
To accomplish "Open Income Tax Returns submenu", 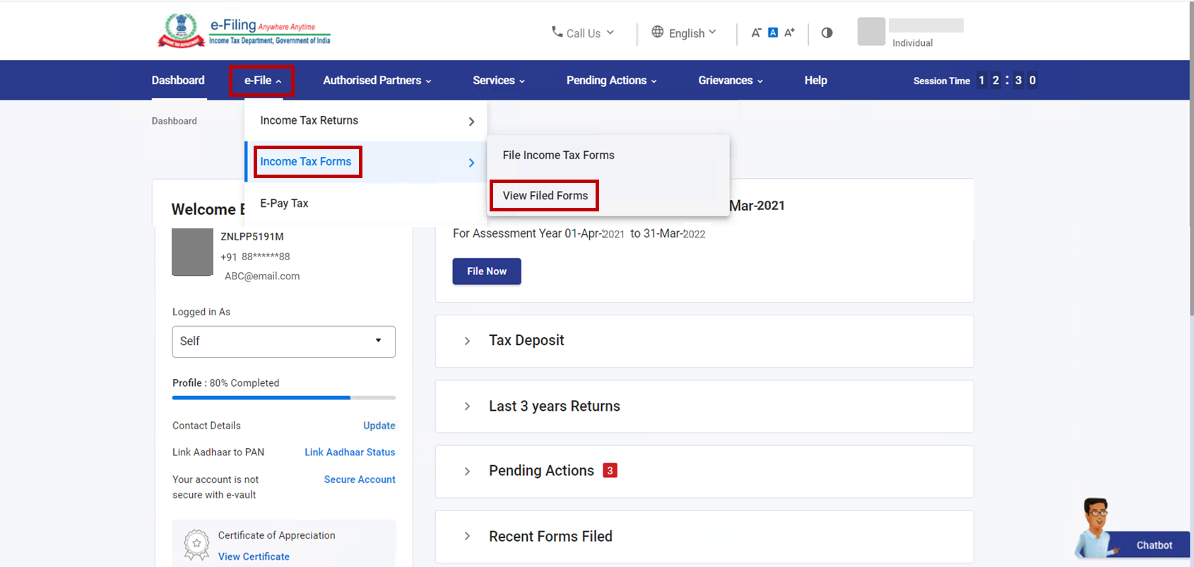I will tap(365, 121).
